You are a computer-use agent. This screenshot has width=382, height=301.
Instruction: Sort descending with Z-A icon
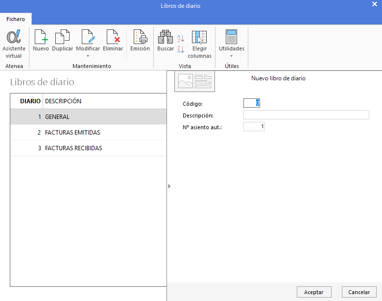tap(181, 49)
